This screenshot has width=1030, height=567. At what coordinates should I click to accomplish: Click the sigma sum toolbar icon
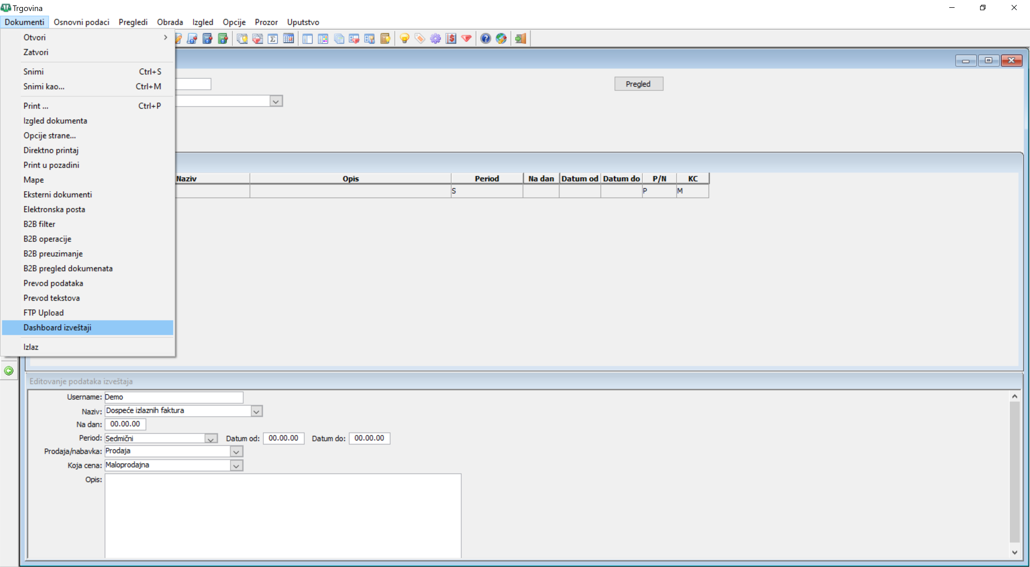[273, 39]
